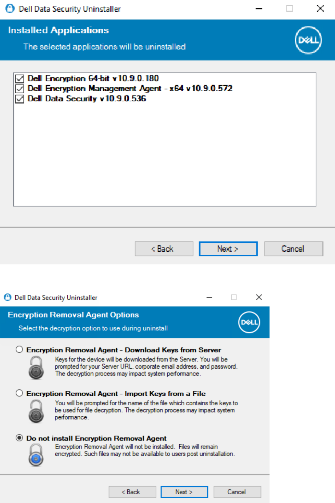The image size is (335, 503).
Task: Click 'Encryption Removal Agent - Download Keys from Server' label
Action: pyautogui.click(x=124, y=350)
